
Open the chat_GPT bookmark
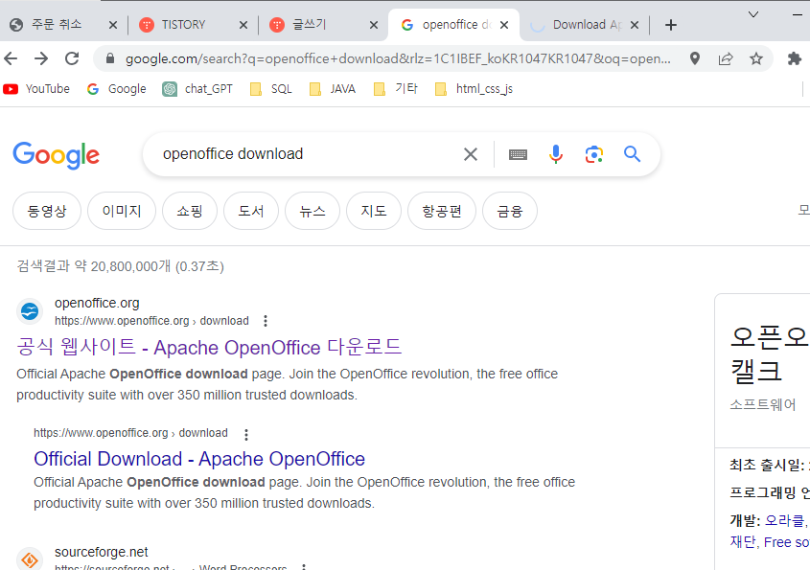tap(197, 89)
